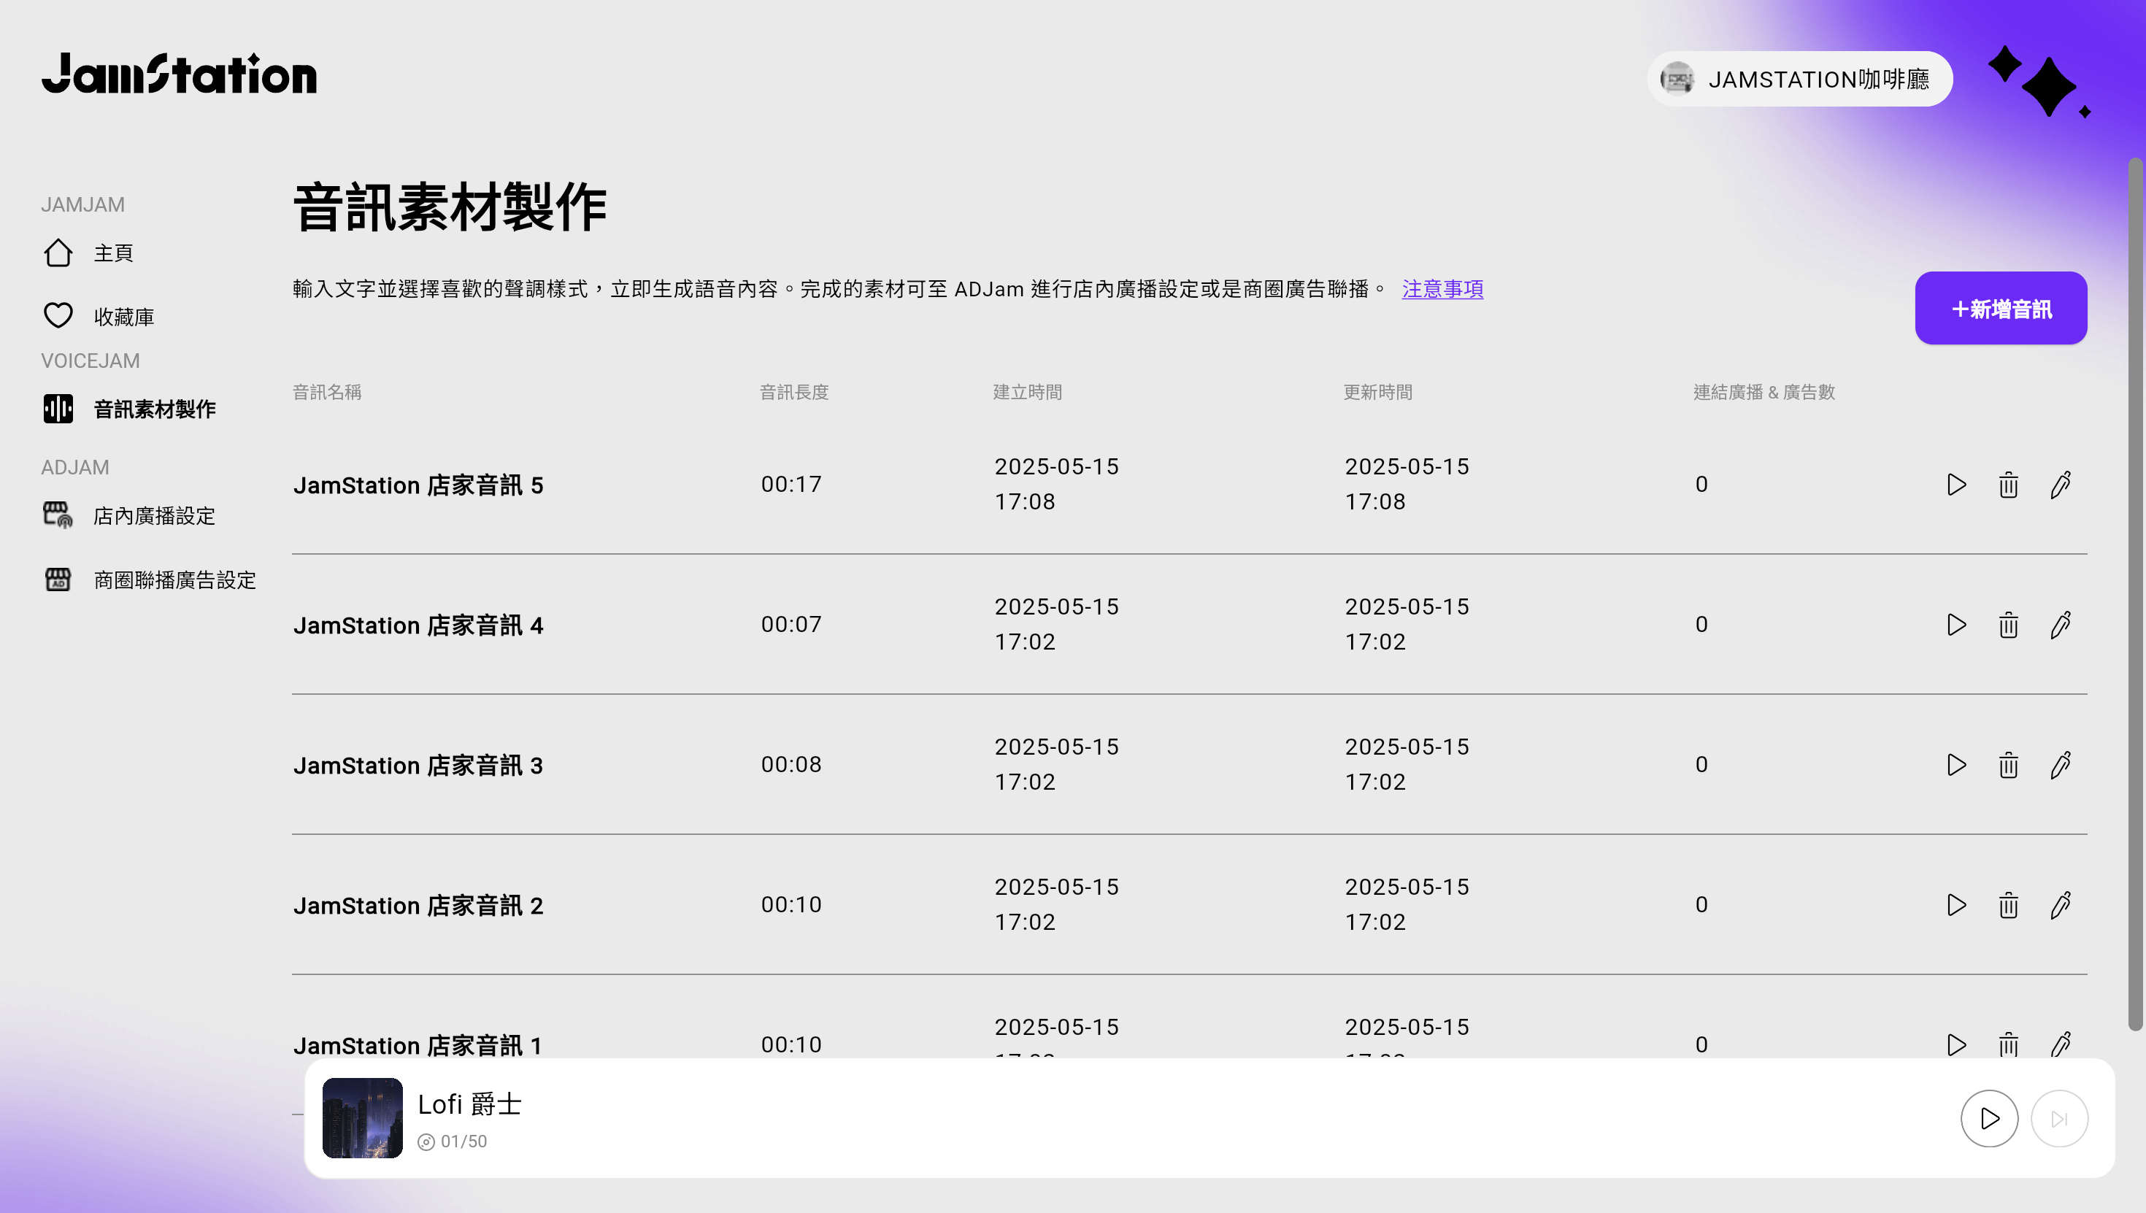Play JamStation 店家音訊 4 audio

[1956, 625]
